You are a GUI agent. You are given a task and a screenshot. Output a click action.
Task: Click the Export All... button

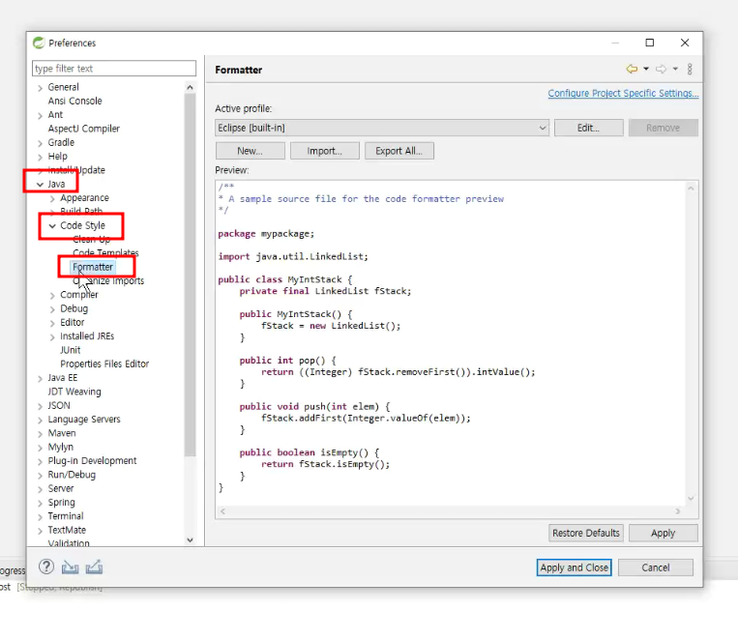click(x=399, y=151)
